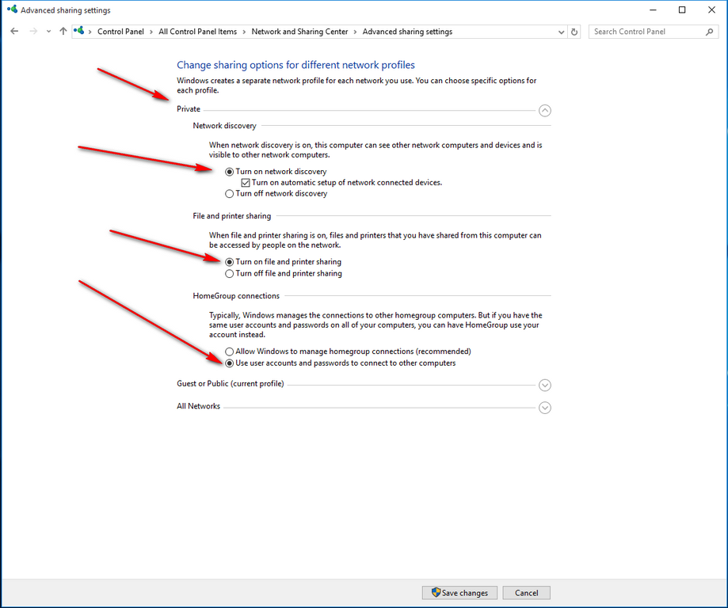Expand the chevron before Control Panel breadcrumb
Screen dimensions: 728x608
[90, 32]
